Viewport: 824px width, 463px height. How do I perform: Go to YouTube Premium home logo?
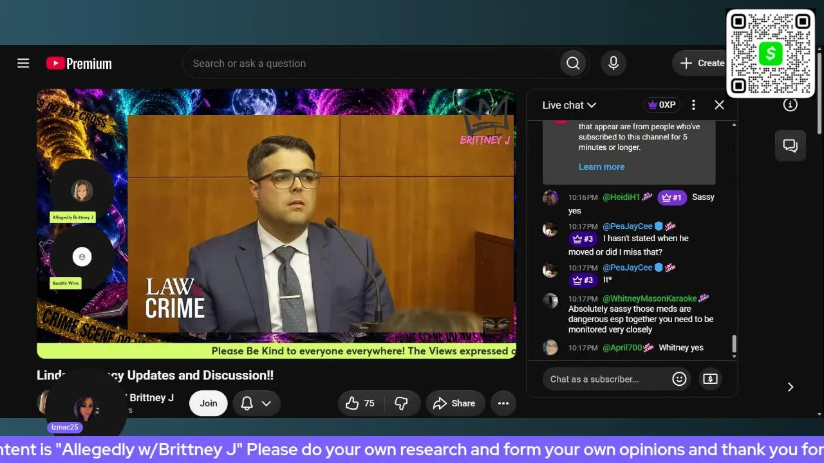pyautogui.click(x=79, y=63)
